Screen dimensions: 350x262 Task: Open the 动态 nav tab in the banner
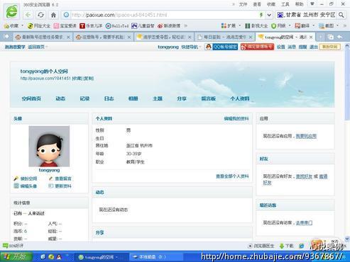point(60,98)
